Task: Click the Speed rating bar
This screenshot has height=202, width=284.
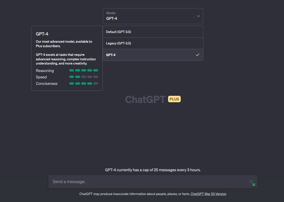Action: pos(84,77)
